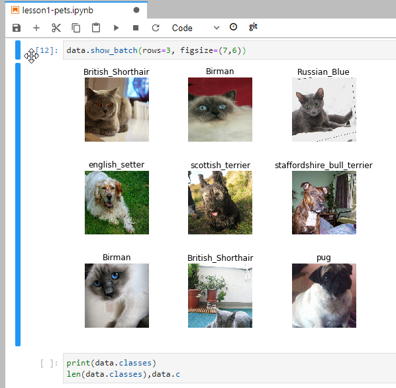Focus the print(data.classes) code cell
396x388 pixels.
tap(229, 368)
